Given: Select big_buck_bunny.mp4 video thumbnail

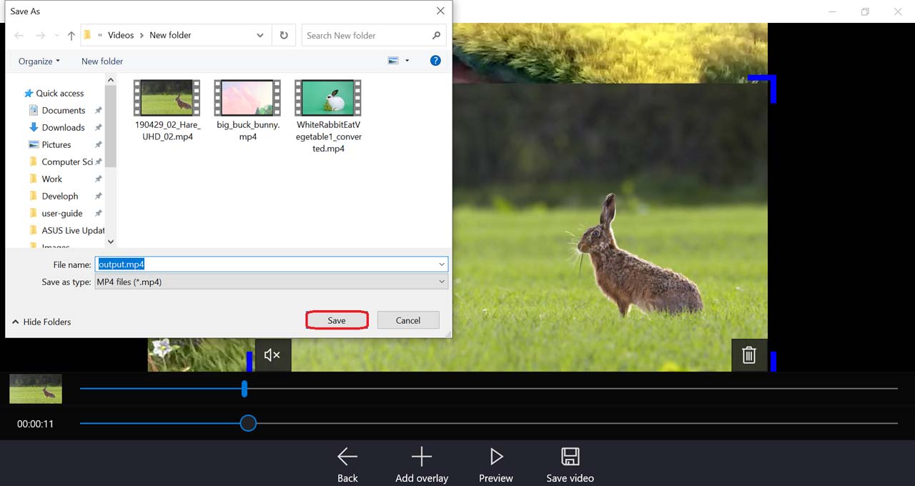Looking at the screenshot, I should tap(248, 98).
